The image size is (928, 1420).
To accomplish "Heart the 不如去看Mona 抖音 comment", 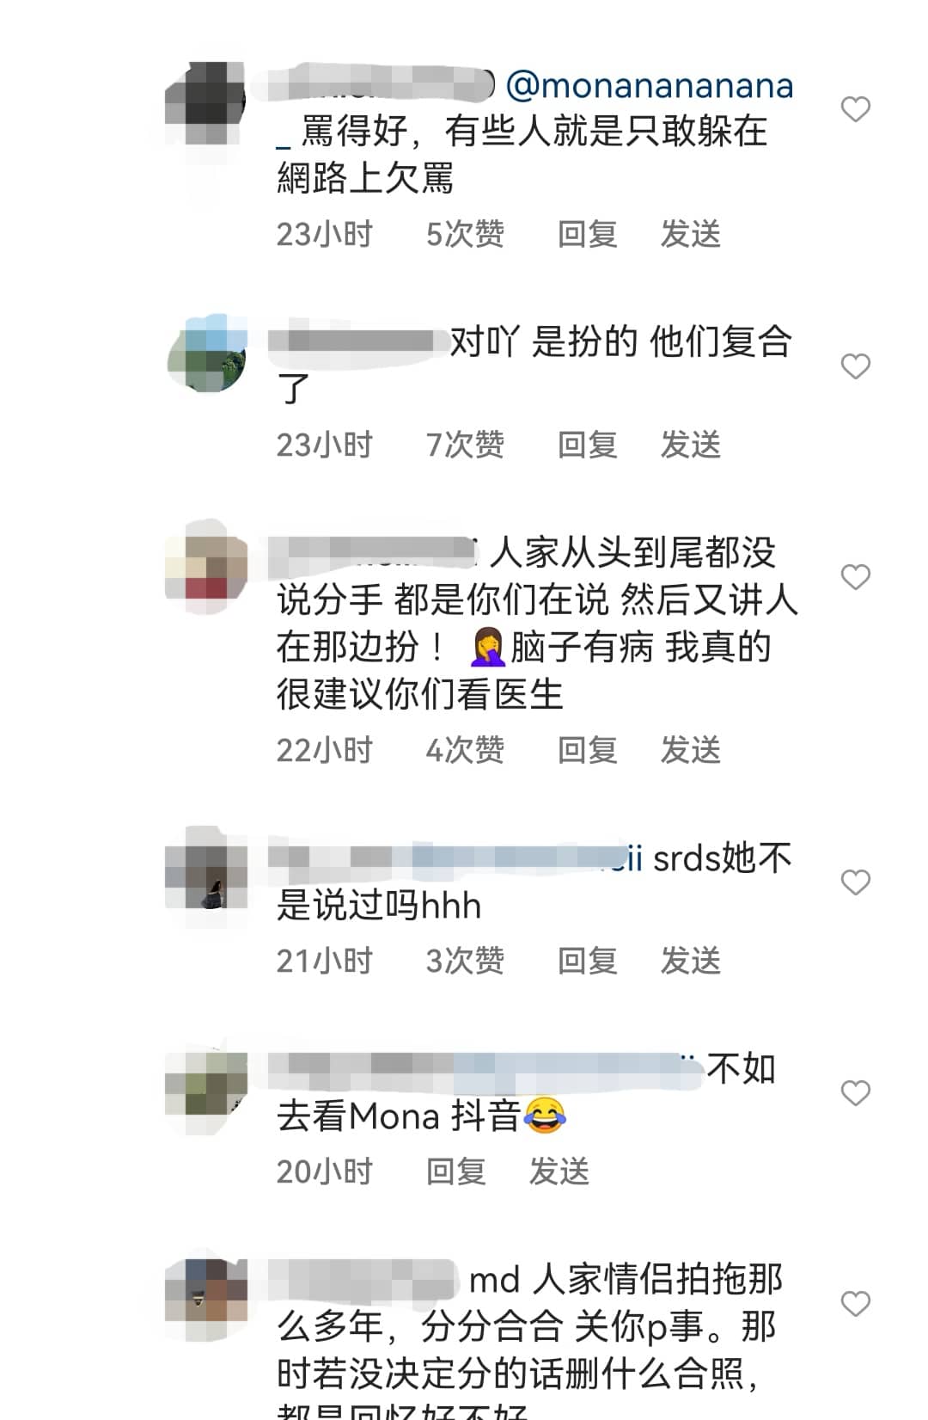I will point(855,1093).
